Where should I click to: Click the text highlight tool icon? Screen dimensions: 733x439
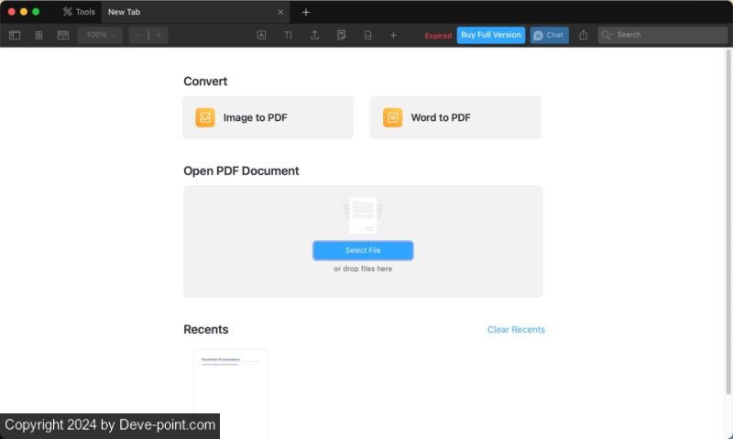tap(261, 35)
